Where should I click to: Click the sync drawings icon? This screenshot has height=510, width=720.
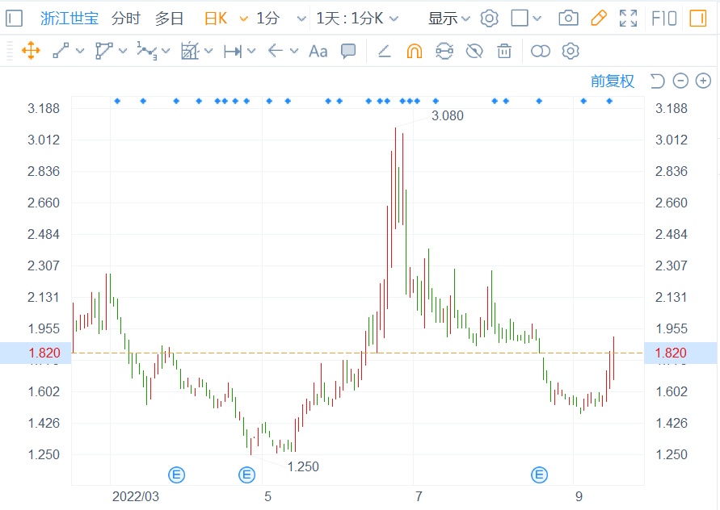coord(444,51)
